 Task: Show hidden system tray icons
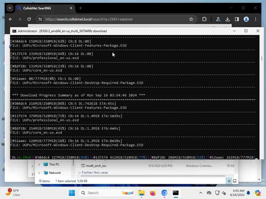[201, 193]
